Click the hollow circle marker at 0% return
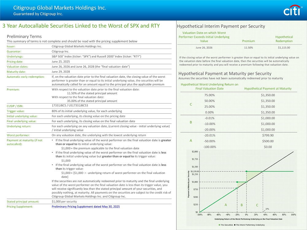This screenshot has width=307, height=230. [x=247, y=182]
